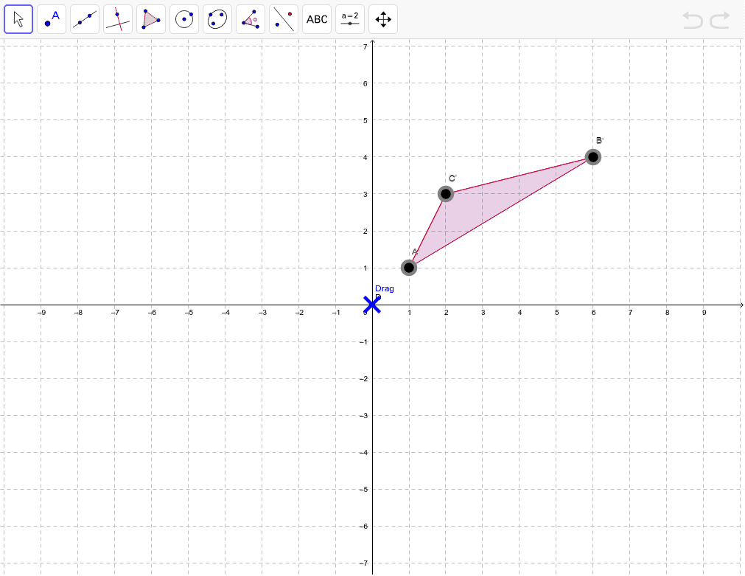
Task: Click the blue X Drag point
Action: (x=372, y=305)
